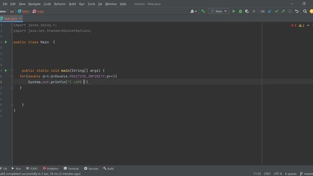Click the Stop process square icon
The height and width of the screenshot is (176, 313).
254,11
